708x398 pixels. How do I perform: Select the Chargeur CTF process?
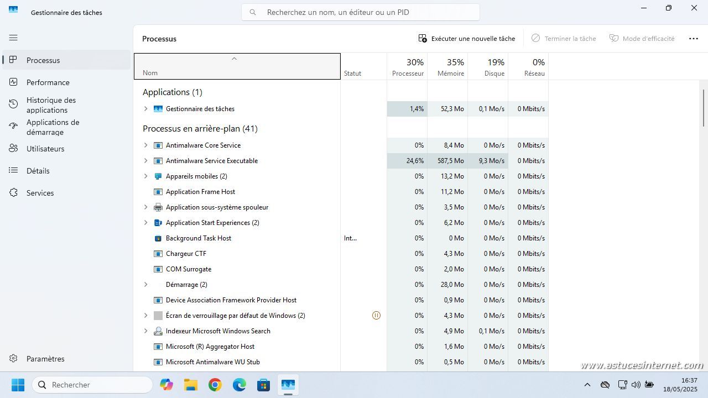[x=341, y=254]
